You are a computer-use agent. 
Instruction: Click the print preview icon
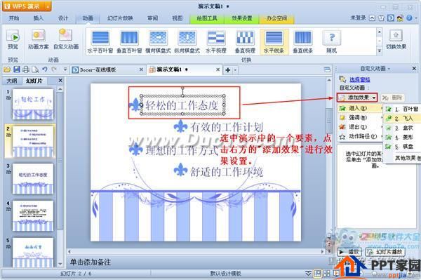point(35,69)
